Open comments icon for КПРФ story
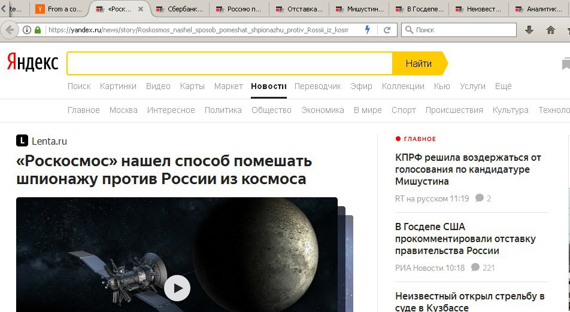Viewport: 570px width, 312px height. coord(480,198)
